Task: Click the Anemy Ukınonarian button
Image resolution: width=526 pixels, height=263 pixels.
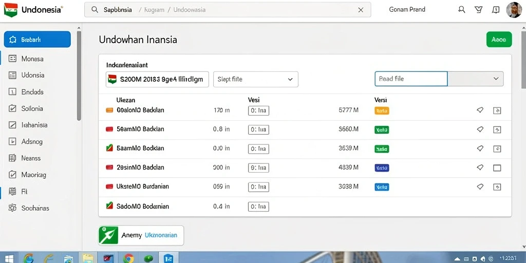Action: [x=141, y=235]
